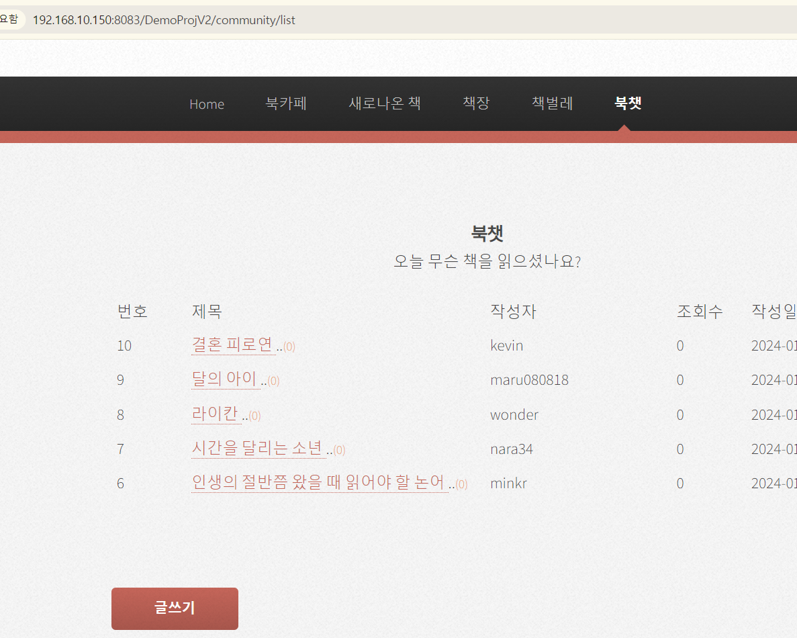
Task: Click post number 9
Action: 120,380
